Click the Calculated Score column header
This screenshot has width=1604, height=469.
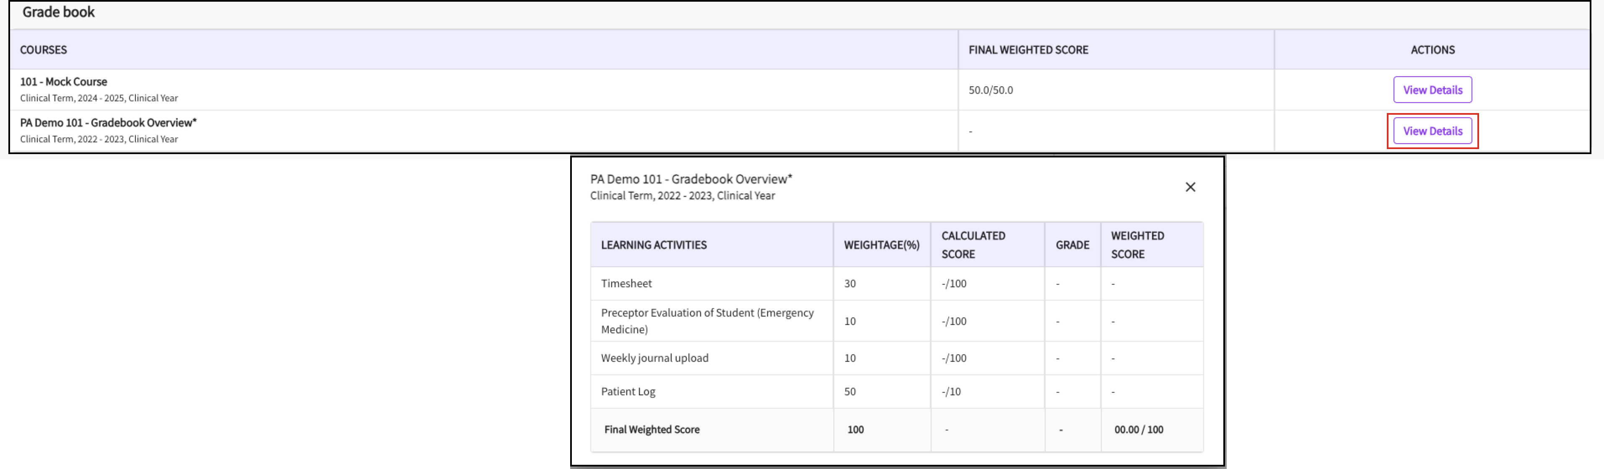coord(973,245)
